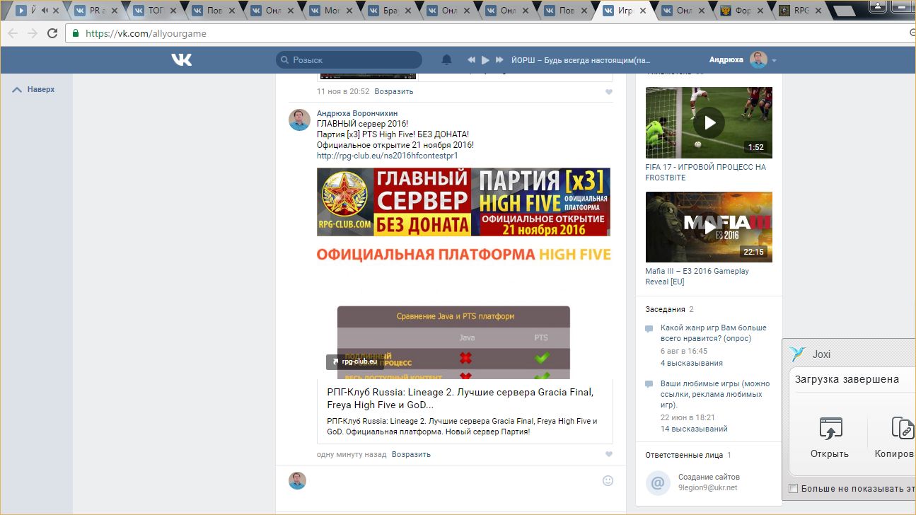The image size is (916, 515).
Task: Reload the page with refresh button
Action: pos(52,33)
